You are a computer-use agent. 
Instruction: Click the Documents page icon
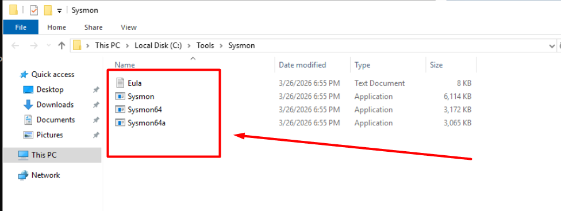(28, 120)
